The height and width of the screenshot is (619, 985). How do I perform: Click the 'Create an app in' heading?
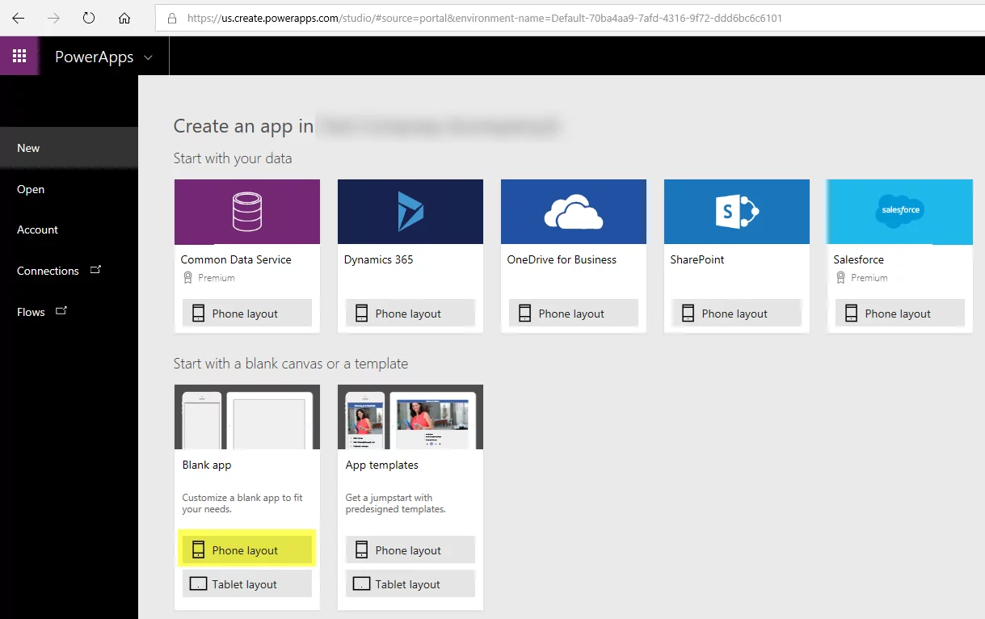[x=243, y=126]
